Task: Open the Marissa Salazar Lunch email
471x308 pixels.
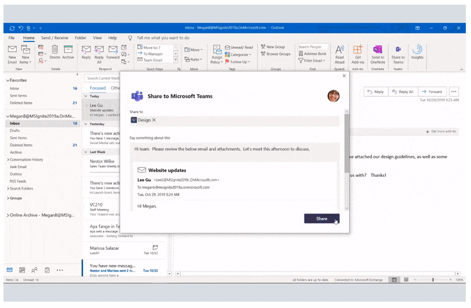Action: (x=124, y=250)
